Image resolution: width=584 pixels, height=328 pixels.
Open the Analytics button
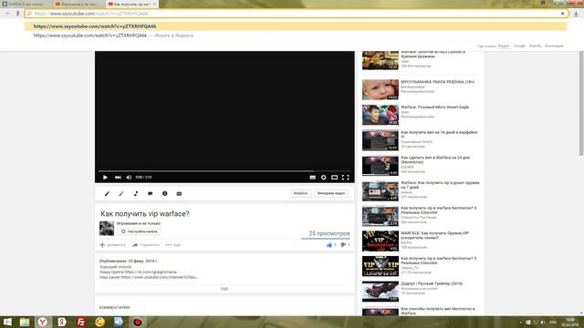click(x=300, y=193)
